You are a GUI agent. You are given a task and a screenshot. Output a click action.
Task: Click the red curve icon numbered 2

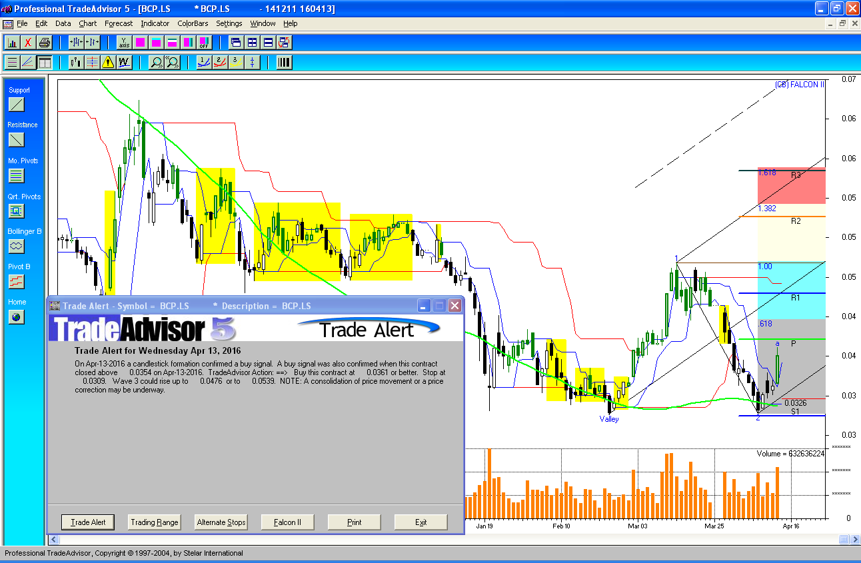point(220,63)
